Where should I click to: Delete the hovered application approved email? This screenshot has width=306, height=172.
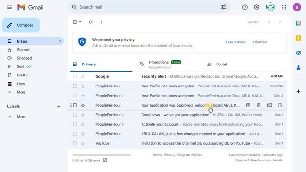(259, 105)
